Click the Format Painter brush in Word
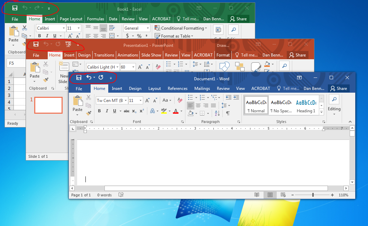This screenshot has width=368, height=226. point(89,113)
